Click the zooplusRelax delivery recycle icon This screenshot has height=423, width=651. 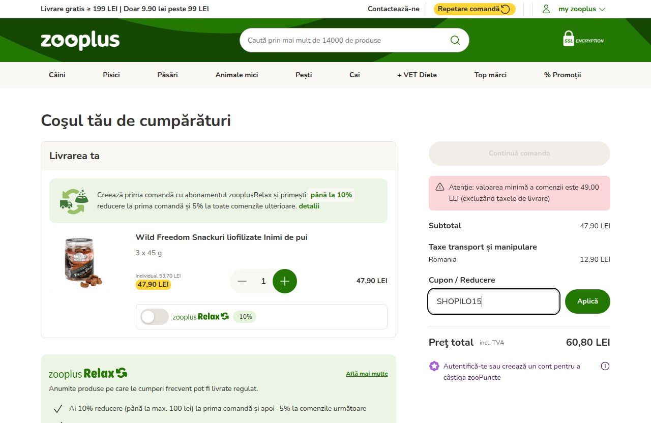(74, 201)
